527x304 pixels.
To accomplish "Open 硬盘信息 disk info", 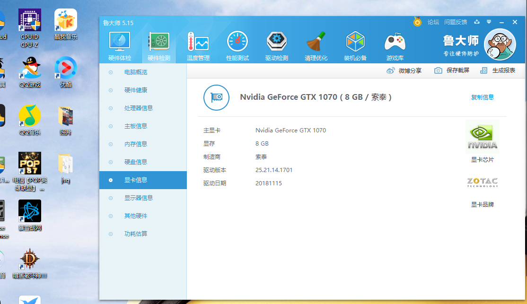I will click(x=143, y=162).
